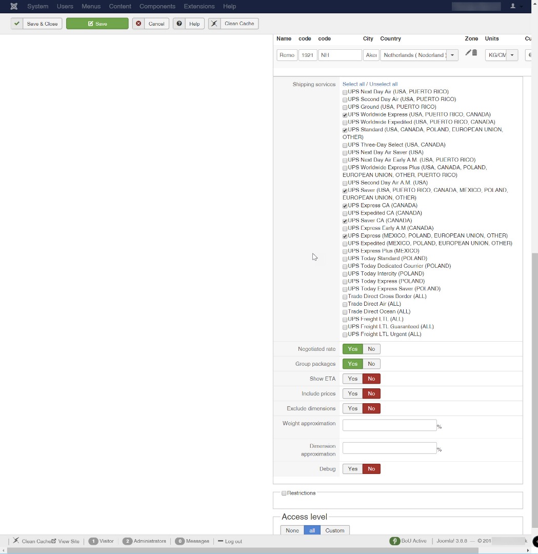Open the Components menu
The image size is (538, 554).
pos(157,6)
